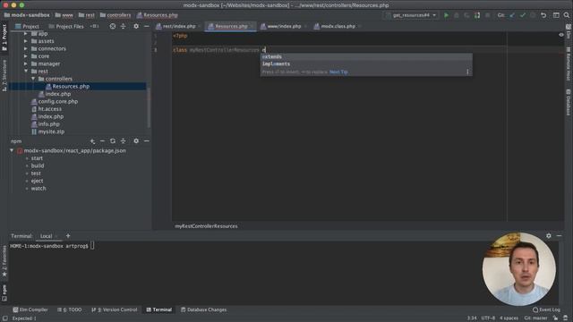This screenshot has height=322, width=573.
Task: Click the Revert undo arrow icon
Action: point(543,15)
